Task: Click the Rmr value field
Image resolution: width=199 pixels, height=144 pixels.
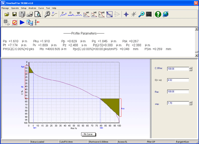Action: click(178, 91)
